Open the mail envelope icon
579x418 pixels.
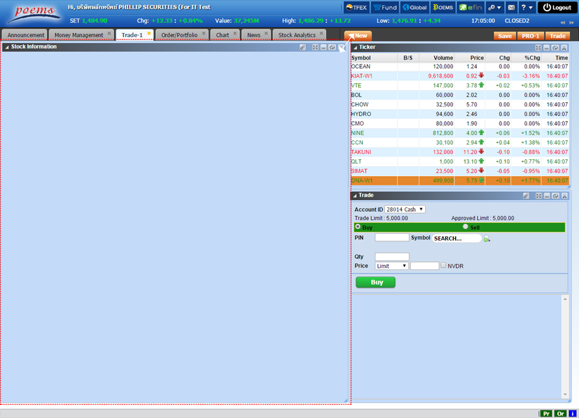511,8
